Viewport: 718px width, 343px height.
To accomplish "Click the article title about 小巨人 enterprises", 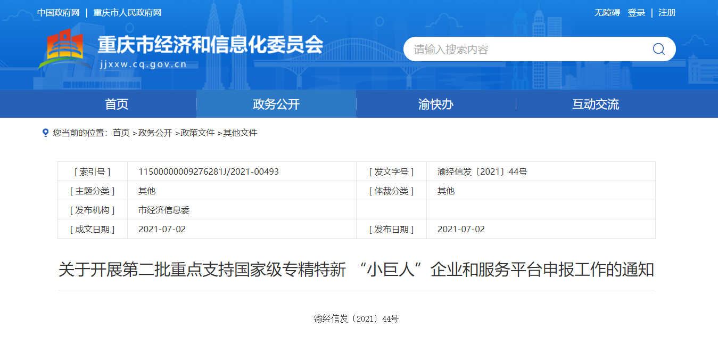I will (x=356, y=270).
